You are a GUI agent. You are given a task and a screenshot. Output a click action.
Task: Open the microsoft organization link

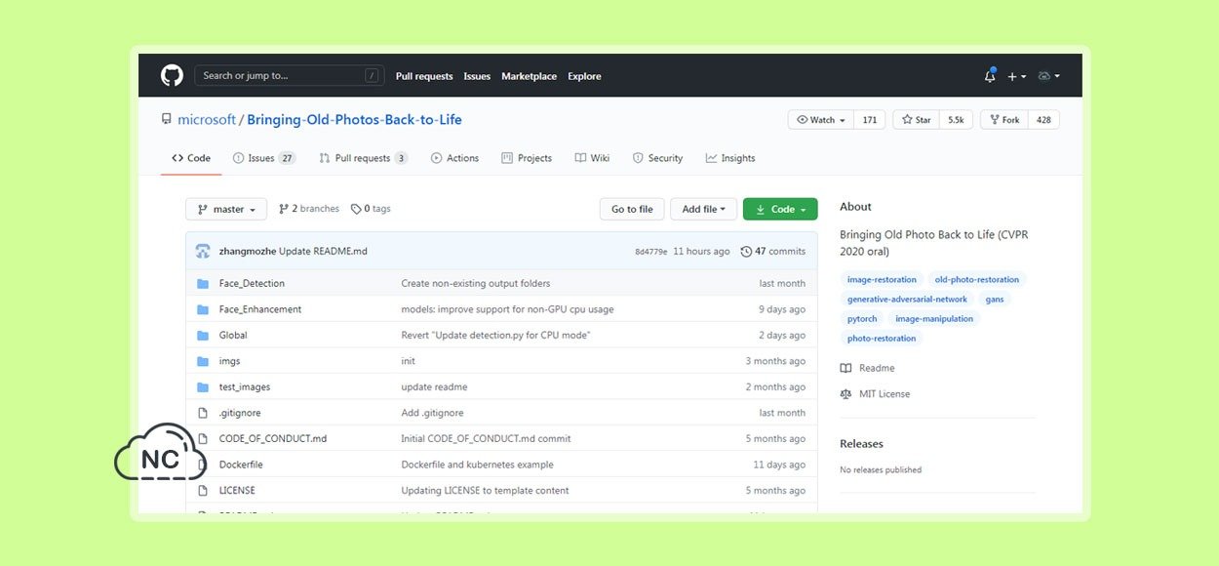coord(207,119)
